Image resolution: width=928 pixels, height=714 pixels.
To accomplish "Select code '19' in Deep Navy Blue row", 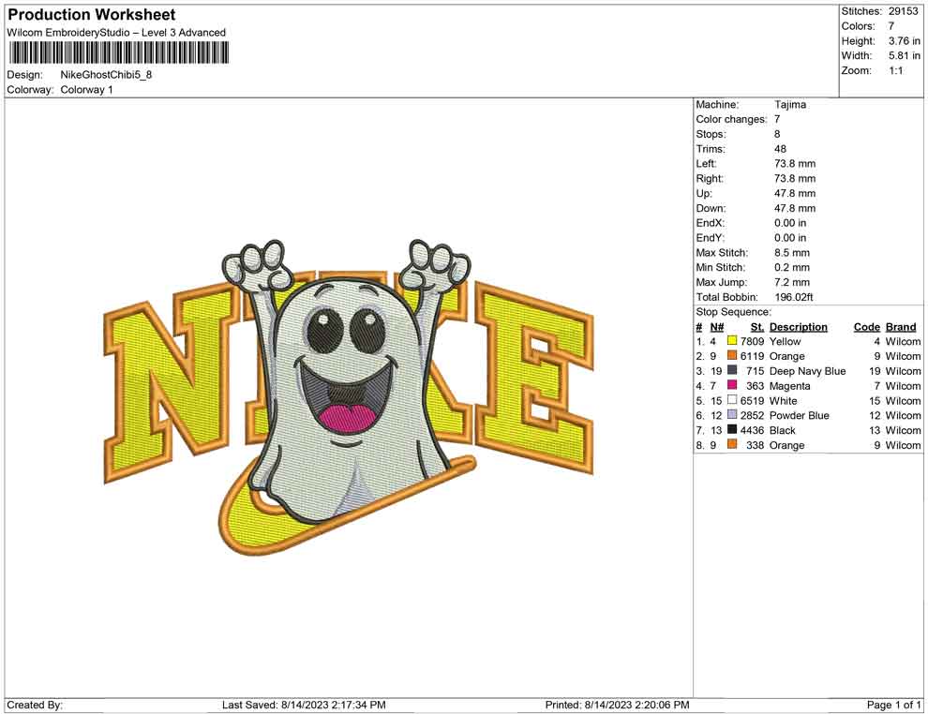I will (x=875, y=371).
